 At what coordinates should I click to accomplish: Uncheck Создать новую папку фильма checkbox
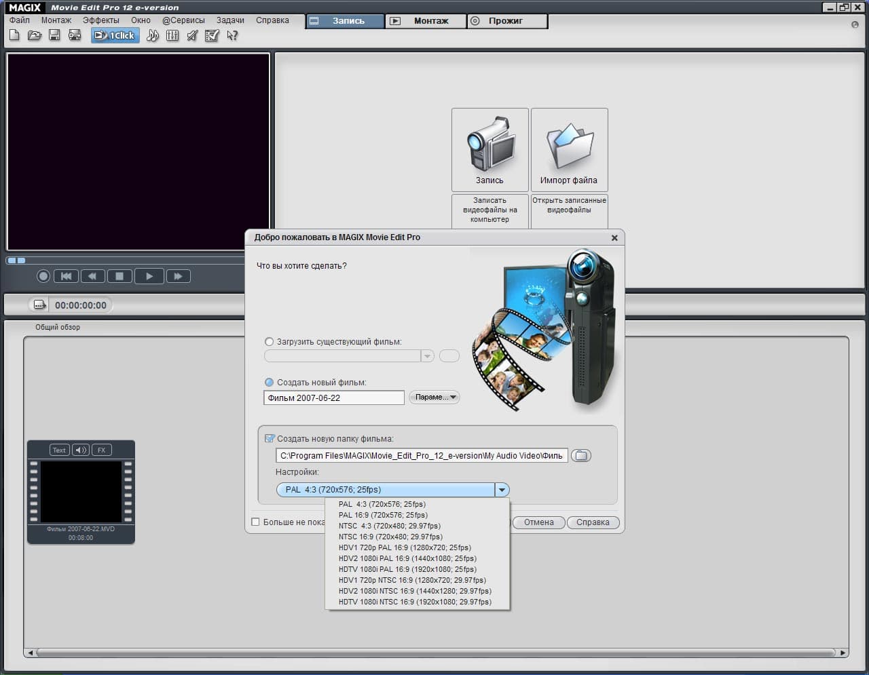(x=270, y=439)
